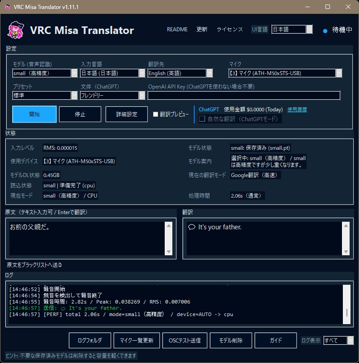Open the ライセンス menu item
The image size is (359, 363).
point(230,30)
